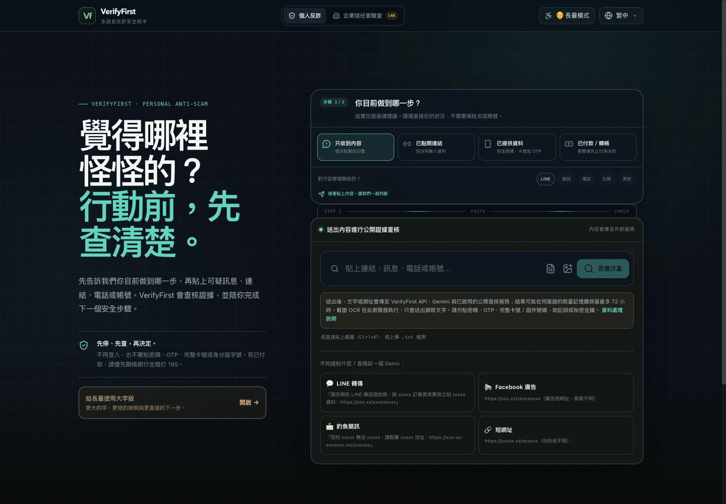Image resolution: width=726 pixels, height=504 pixels.
Task: Click the chat bubble icon on LINE 轉傳
Action: tap(330, 384)
